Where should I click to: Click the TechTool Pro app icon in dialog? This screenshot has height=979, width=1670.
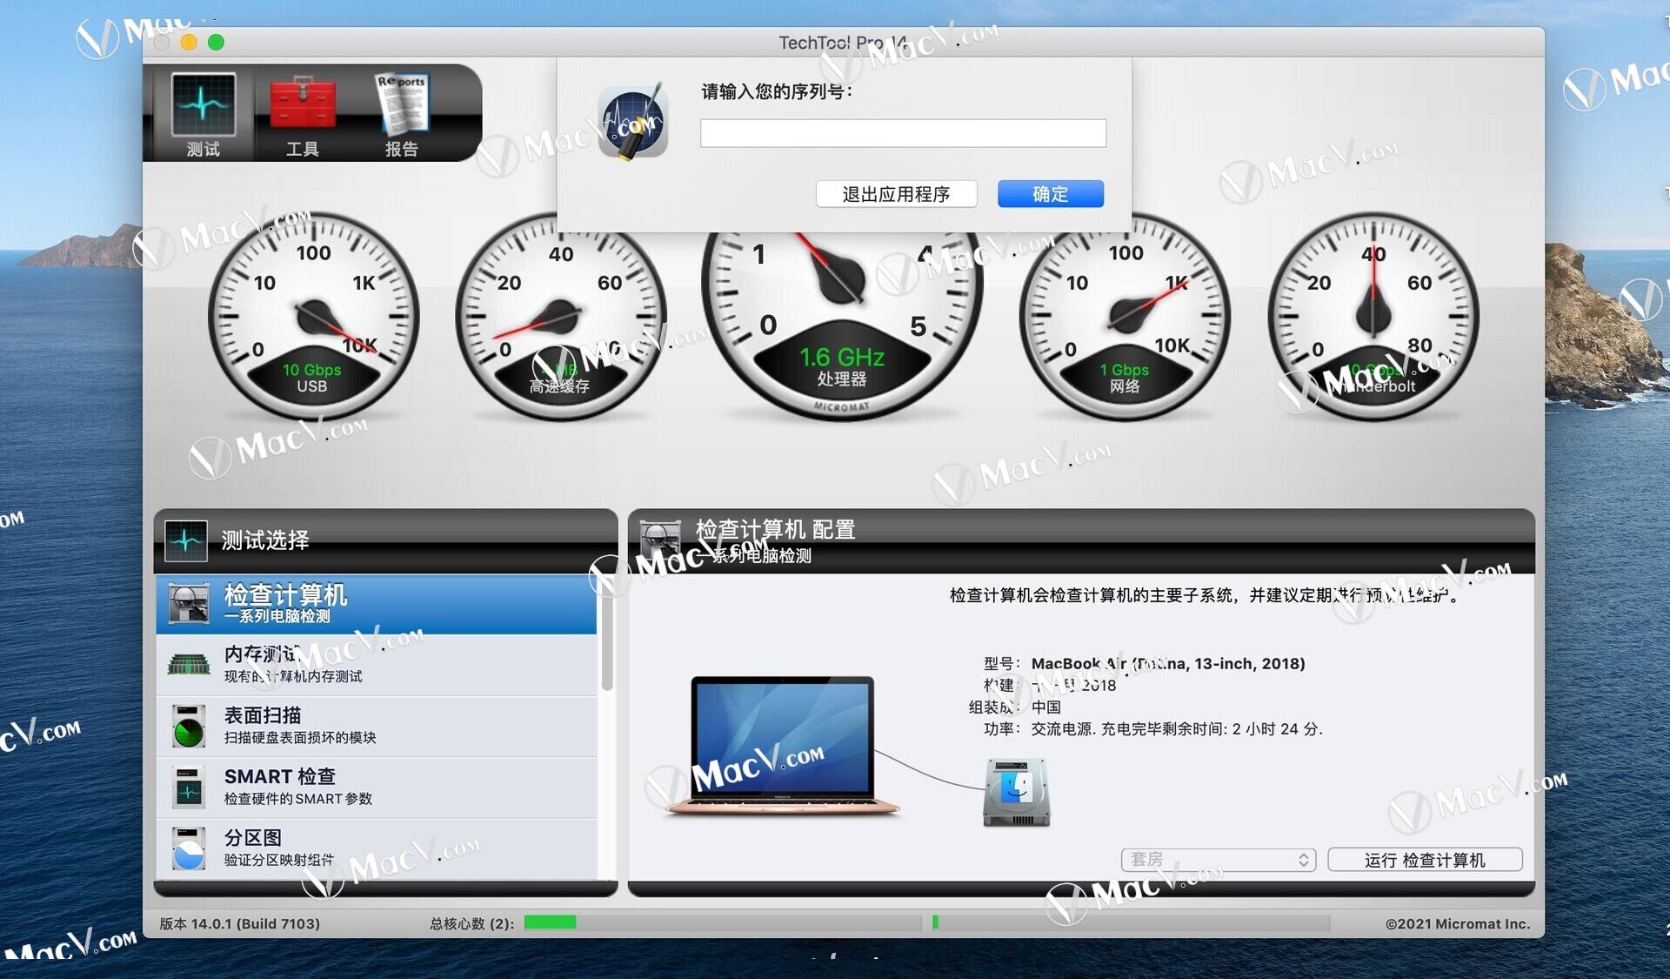coord(633,121)
